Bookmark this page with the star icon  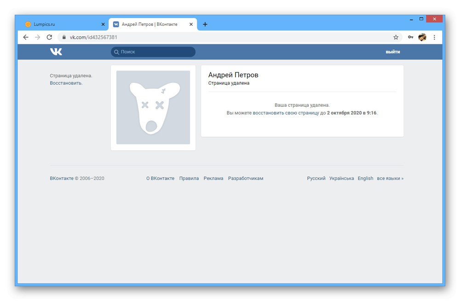396,37
